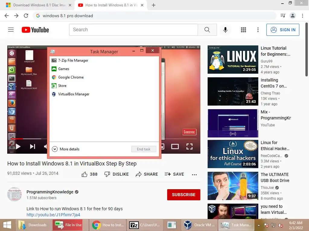The height and width of the screenshot is (231, 309).
Task: Open The ULTIMATE USB Boot Drive title
Action: [x=275, y=177]
